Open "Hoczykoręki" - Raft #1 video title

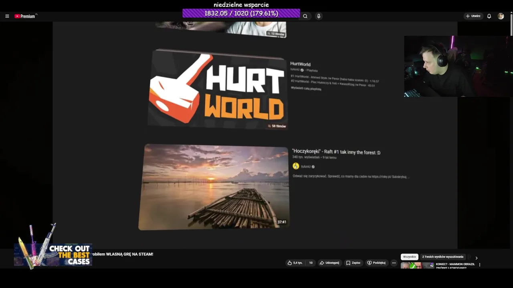(336, 152)
